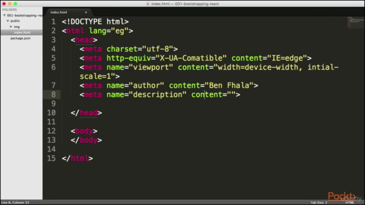Click the yellow minimize window button
The height and width of the screenshot is (205, 365).
pyautogui.click(x=10, y=4)
